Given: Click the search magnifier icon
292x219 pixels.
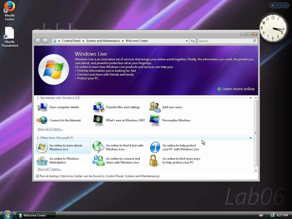Looking at the screenshot, I should (254, 41).
